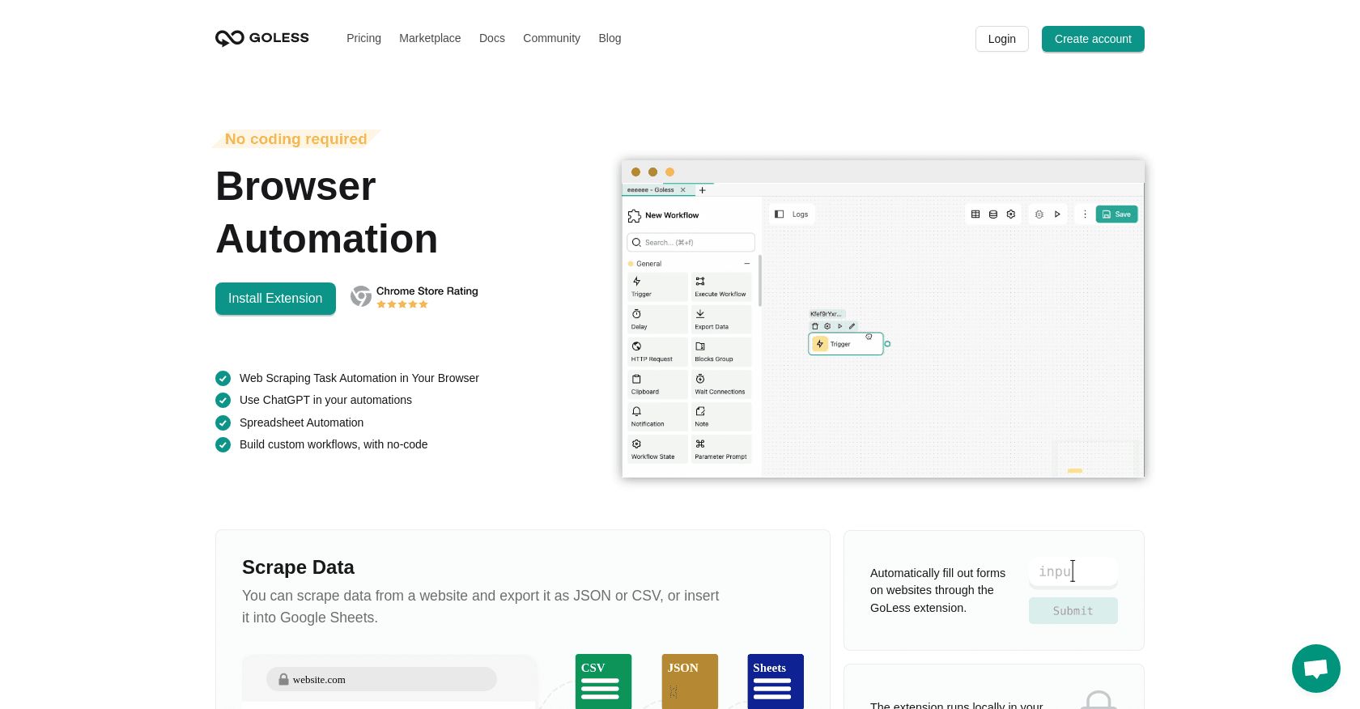Image resolution: width=1360 pixels, height=709 pixels.
Task: Open the Marketplace menu item
Action: 430,38
